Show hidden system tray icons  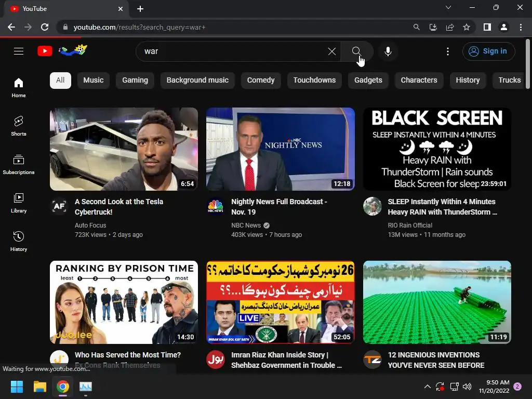click(x=428, y=387)
